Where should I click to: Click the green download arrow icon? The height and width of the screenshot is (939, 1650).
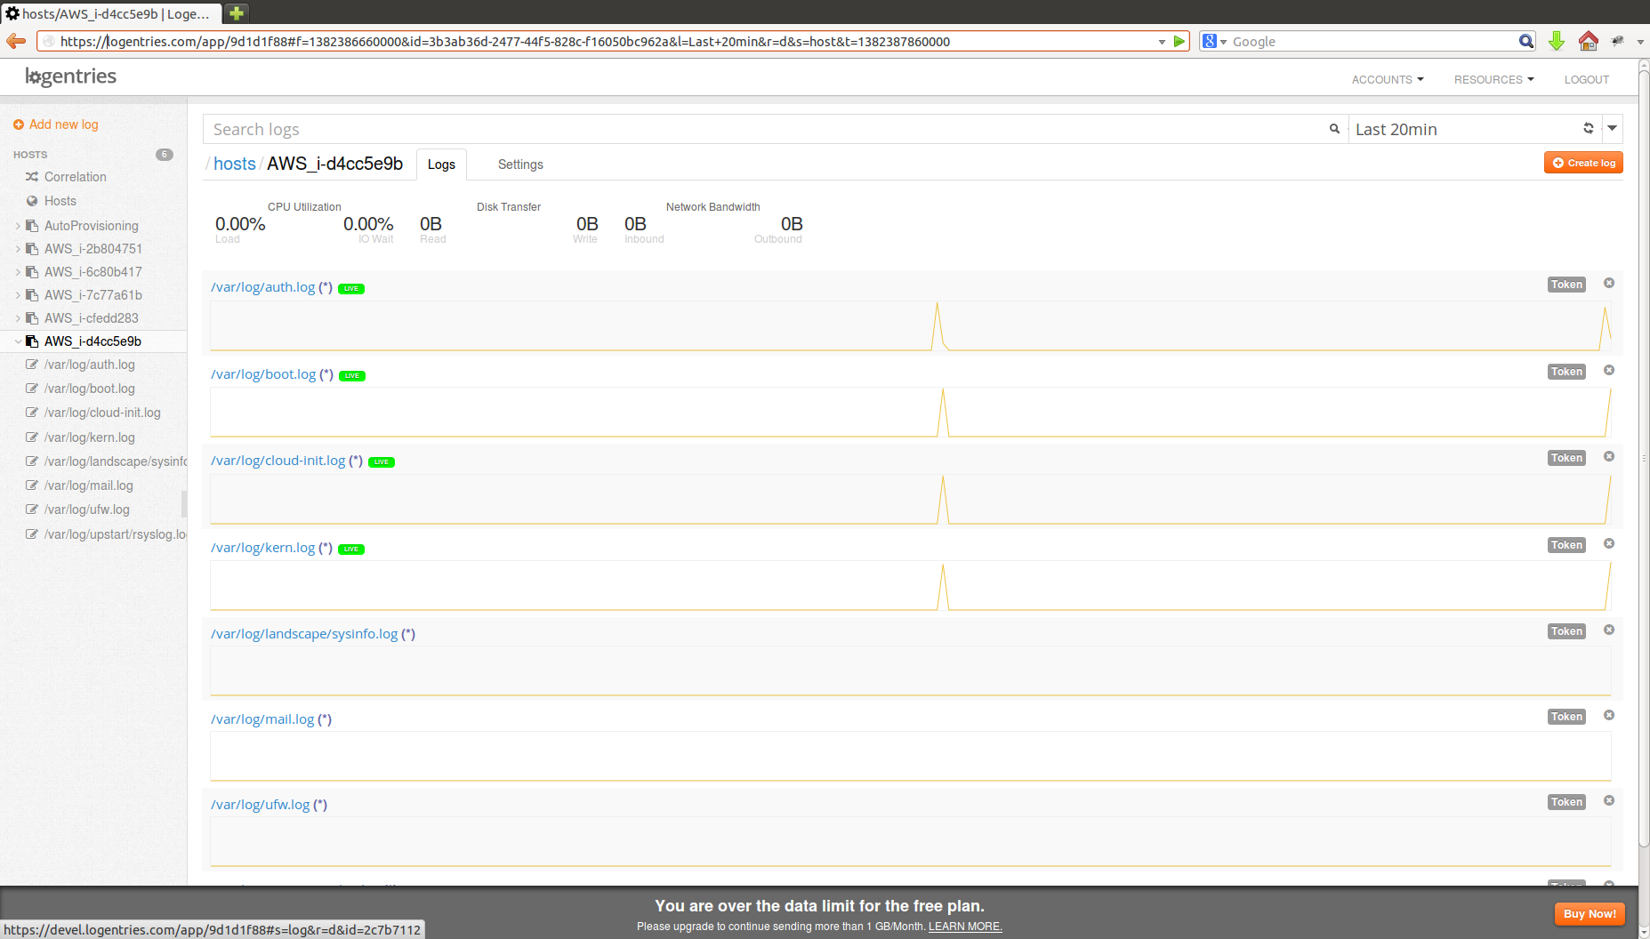coord(1557,42)
